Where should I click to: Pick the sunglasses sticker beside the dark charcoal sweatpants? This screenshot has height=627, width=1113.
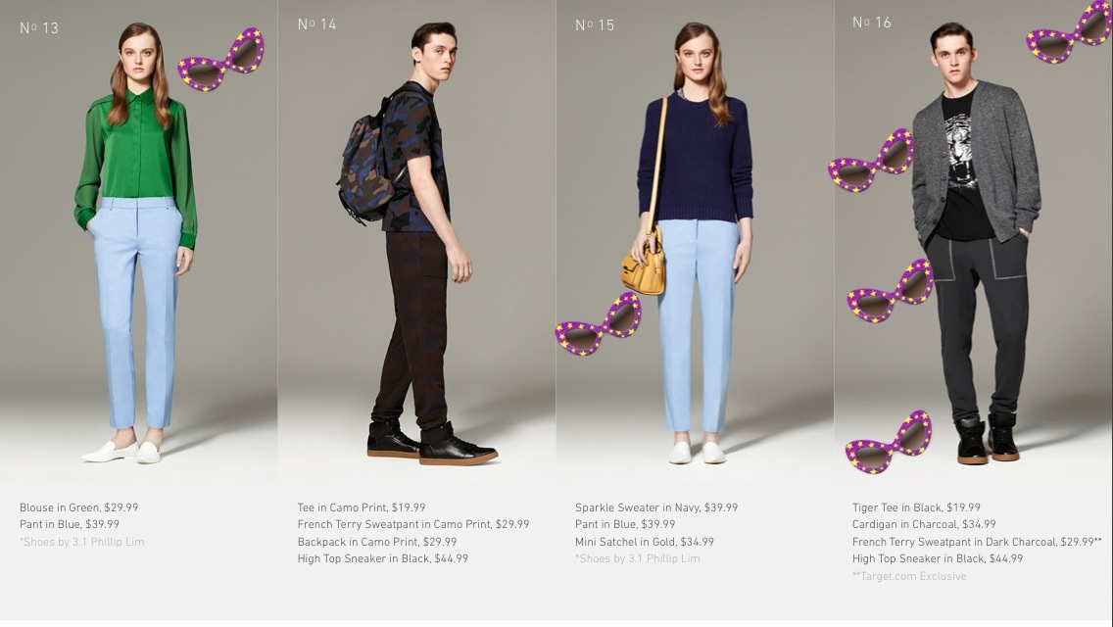pos(891,291)
